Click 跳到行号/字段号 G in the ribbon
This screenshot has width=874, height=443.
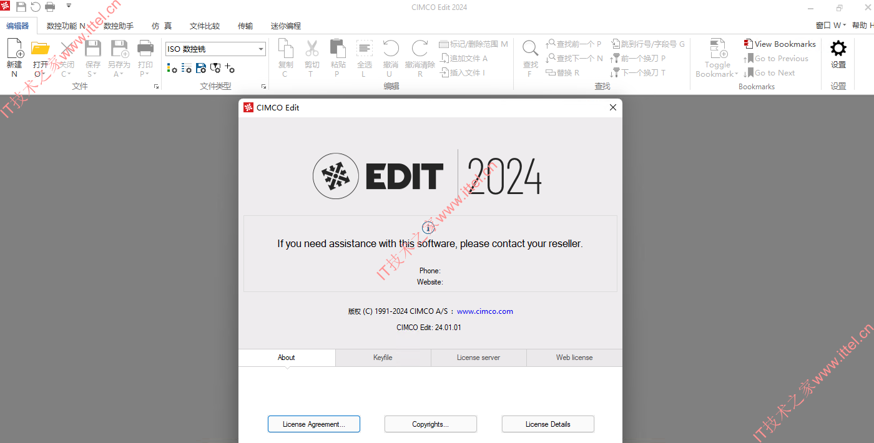point(647,44)
